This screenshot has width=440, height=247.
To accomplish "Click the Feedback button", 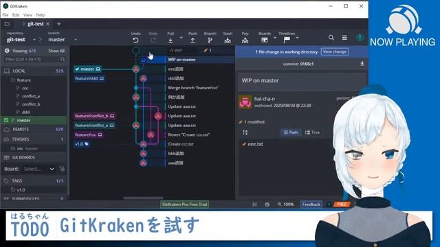I will (311, 204).
